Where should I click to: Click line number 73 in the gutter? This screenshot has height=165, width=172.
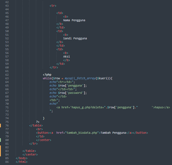point(7,115)
